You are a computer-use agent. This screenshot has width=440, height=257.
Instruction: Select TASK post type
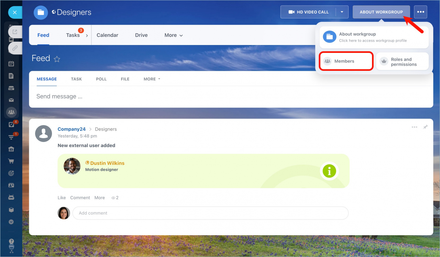[x=76, y=79]
